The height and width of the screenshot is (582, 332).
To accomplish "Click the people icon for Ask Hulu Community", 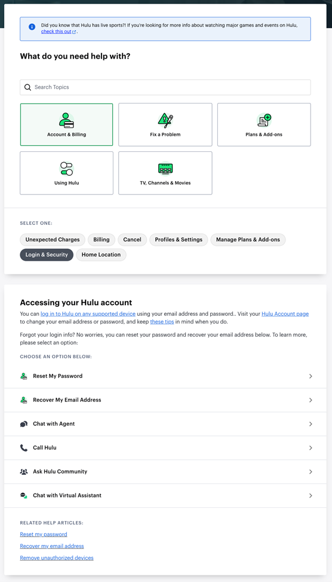I will tap(24, 471).
